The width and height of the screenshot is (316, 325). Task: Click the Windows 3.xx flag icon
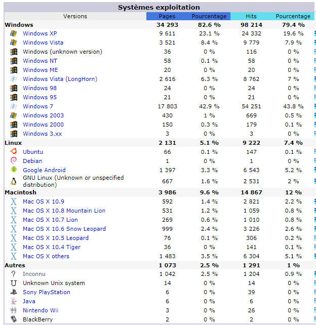coord(14,134)
